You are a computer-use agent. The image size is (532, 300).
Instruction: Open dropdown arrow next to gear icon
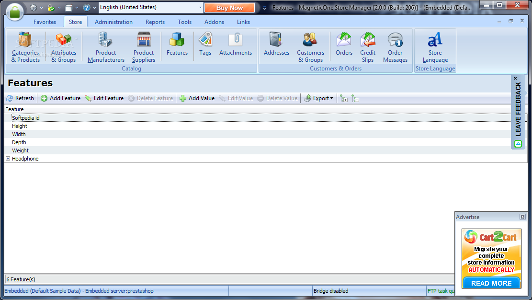click(x=41, y=8)
